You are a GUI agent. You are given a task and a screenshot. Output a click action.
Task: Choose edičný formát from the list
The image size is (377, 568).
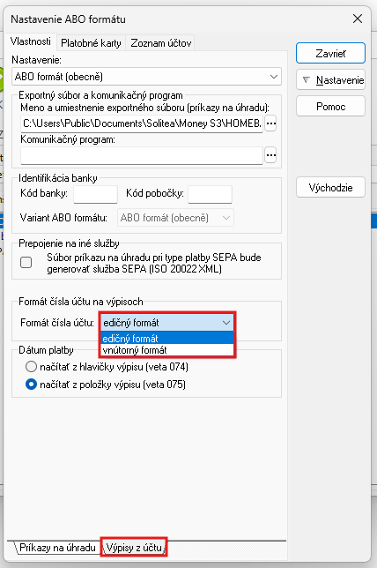pyautogui.click(x=167, y=339)
